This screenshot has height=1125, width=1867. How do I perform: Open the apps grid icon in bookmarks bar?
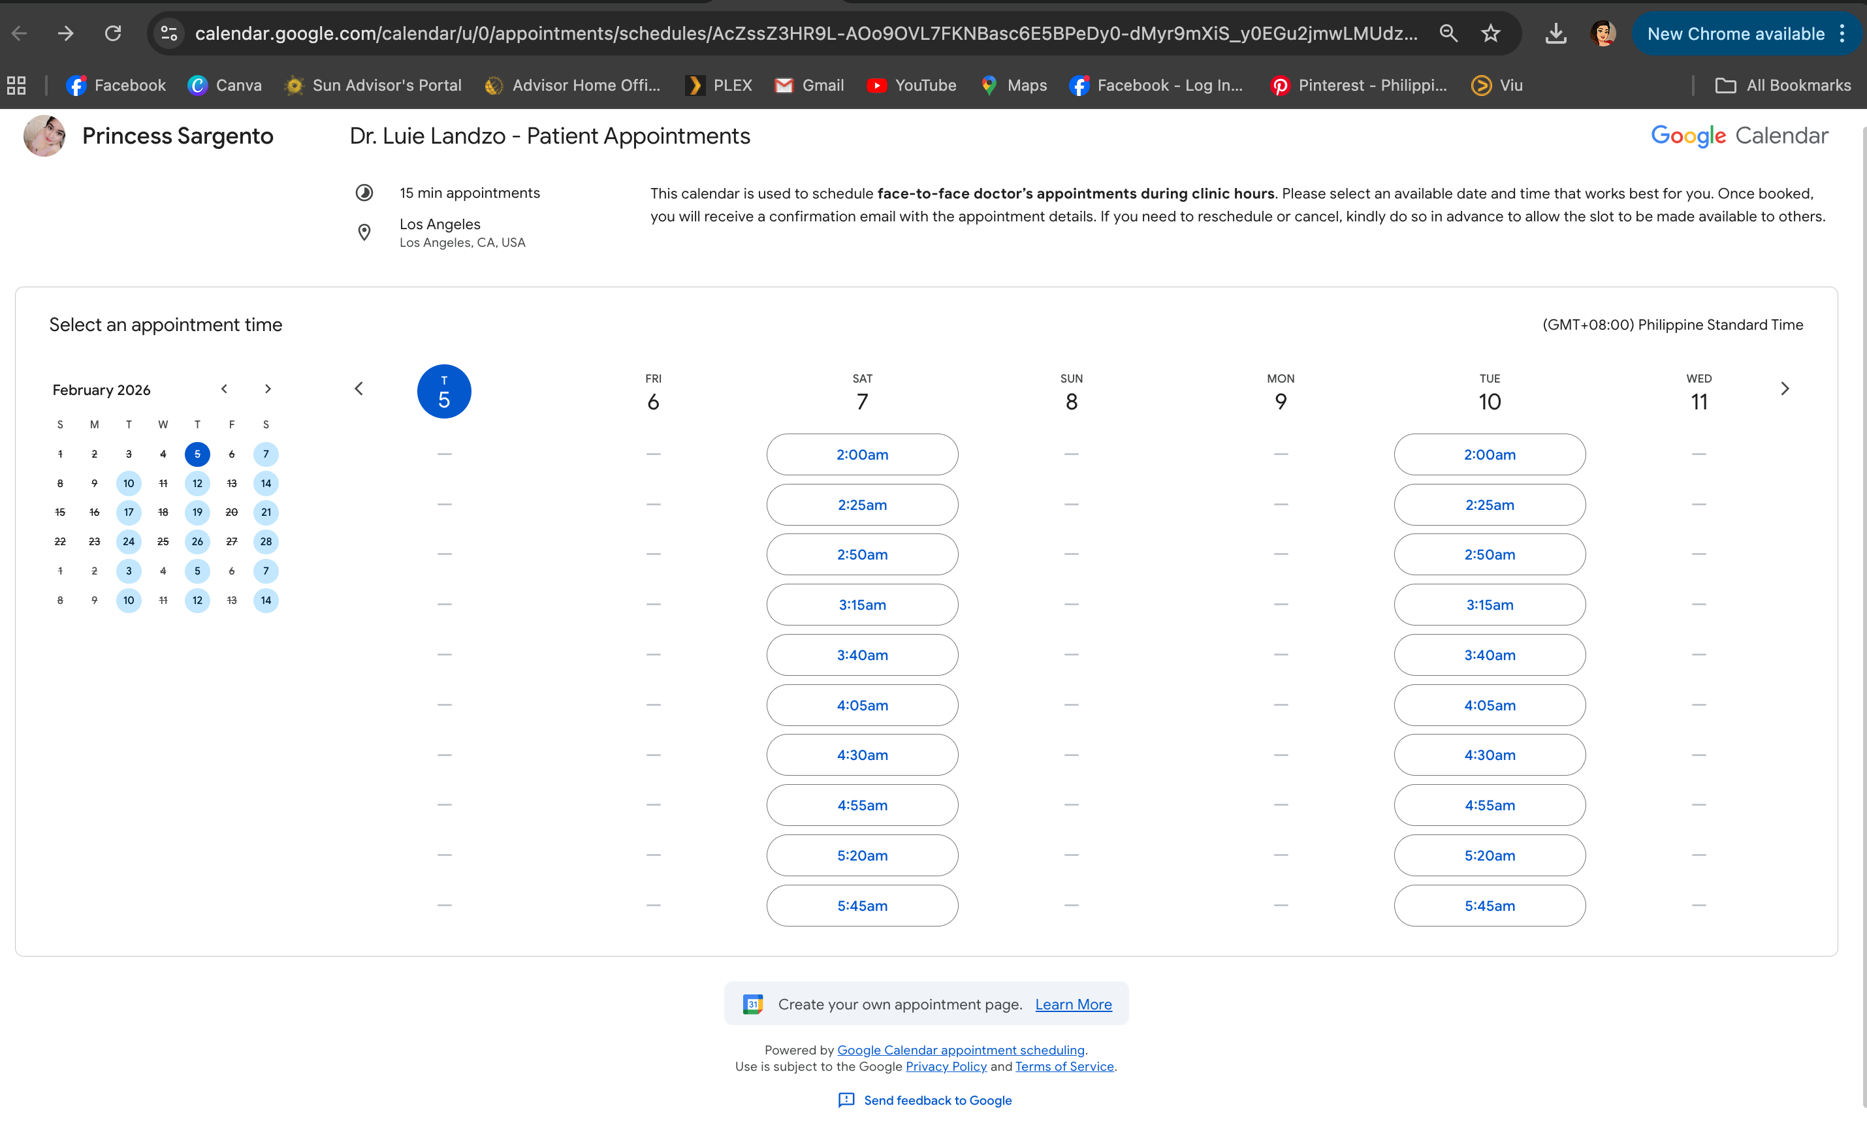pos(17,86)
